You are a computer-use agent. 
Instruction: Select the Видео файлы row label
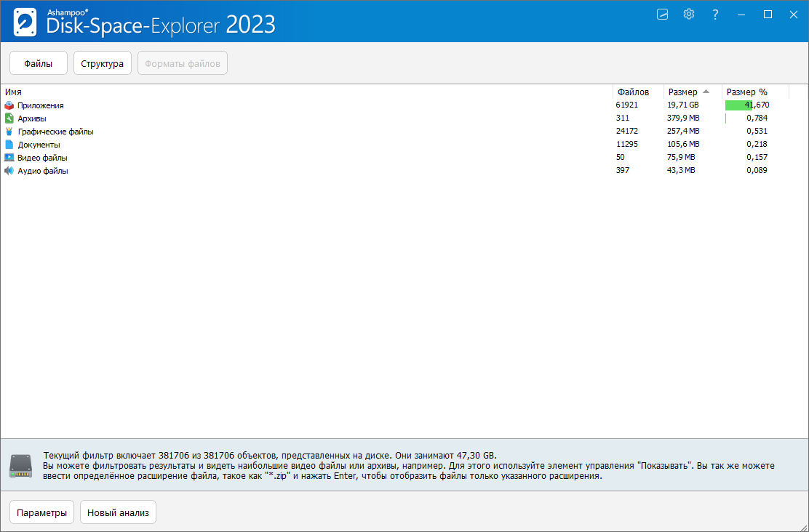[42, 158]
